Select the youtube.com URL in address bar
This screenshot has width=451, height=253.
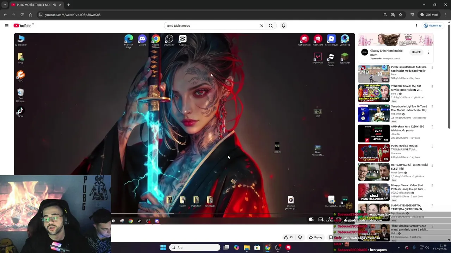click(x=73, y=15)
